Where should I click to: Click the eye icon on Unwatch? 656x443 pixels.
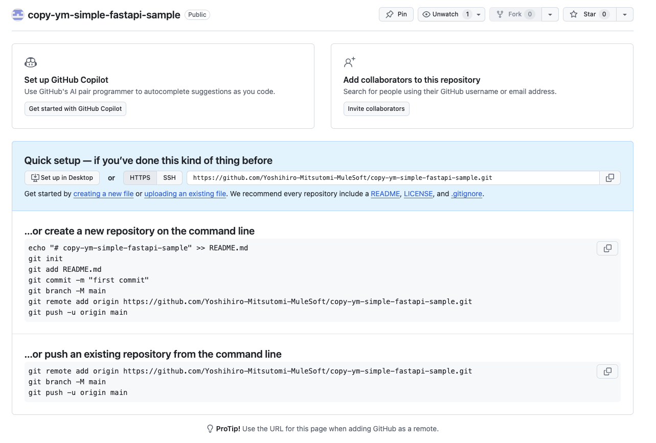click(x=426, y=14)
